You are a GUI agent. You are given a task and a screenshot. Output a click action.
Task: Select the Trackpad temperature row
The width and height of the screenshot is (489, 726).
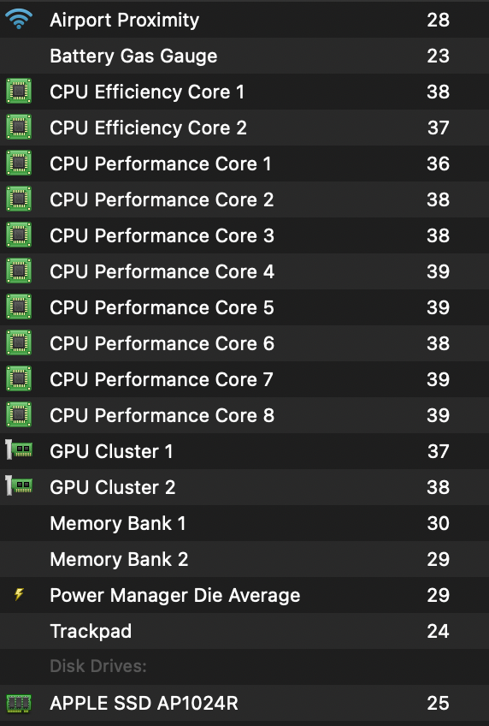[244, 631]
